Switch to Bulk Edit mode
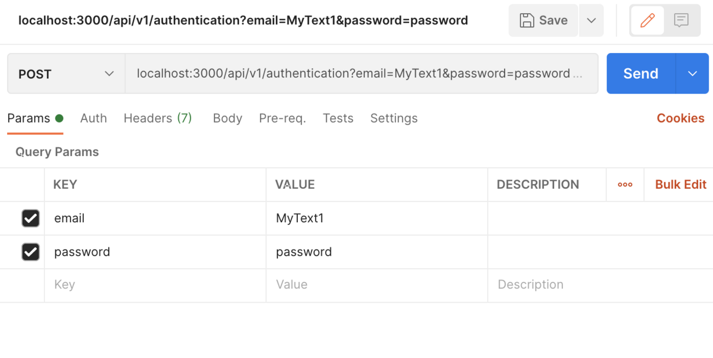Screen dimensions: 713x358 (x=681, y=184)
